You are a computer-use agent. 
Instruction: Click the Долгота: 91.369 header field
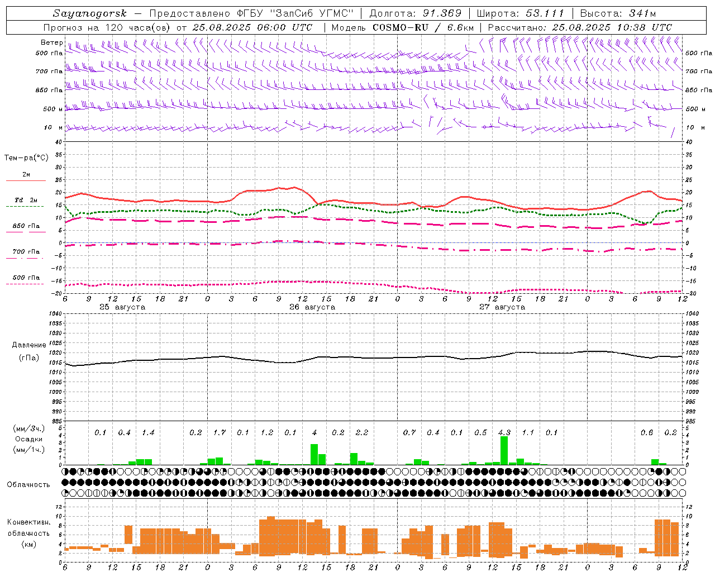(416, 13)
